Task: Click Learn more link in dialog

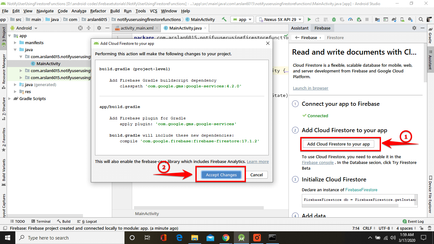Action: (258, 161)
